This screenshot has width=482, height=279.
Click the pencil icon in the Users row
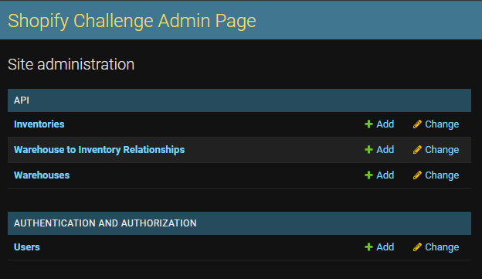(x=417, y=247)
